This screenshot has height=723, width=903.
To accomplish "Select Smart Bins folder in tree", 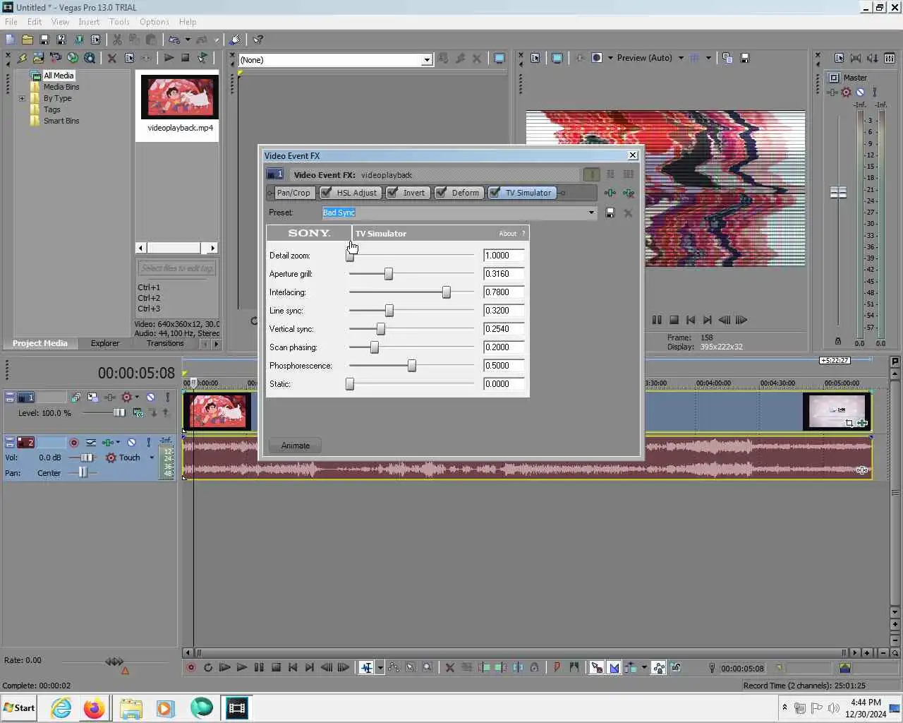I will [61, 121].
